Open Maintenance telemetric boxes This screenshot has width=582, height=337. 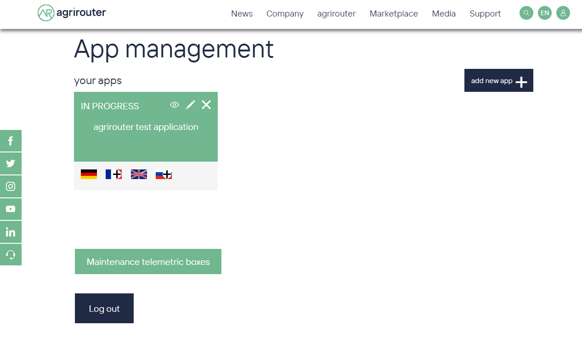pyautogui.click(x=148, y=261)
